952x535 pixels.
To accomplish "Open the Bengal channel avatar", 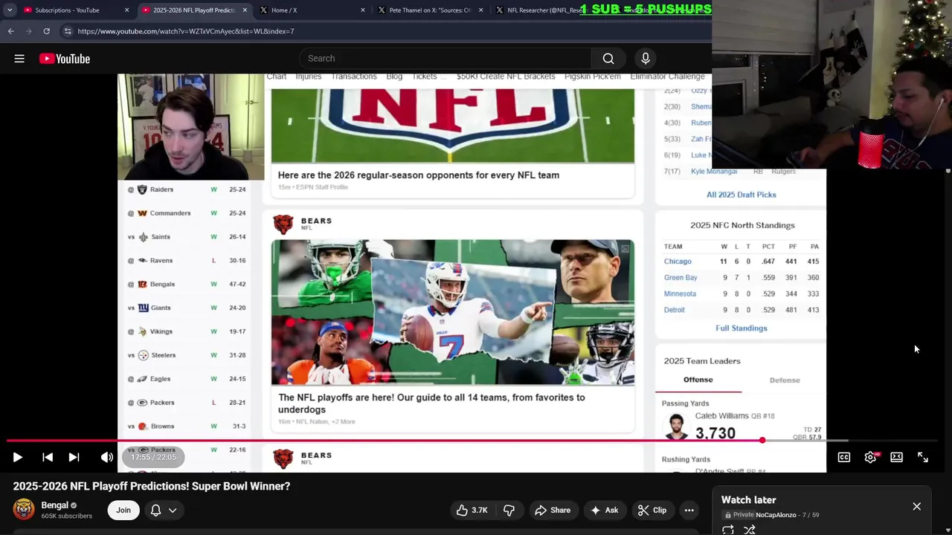I will [24, 509].
